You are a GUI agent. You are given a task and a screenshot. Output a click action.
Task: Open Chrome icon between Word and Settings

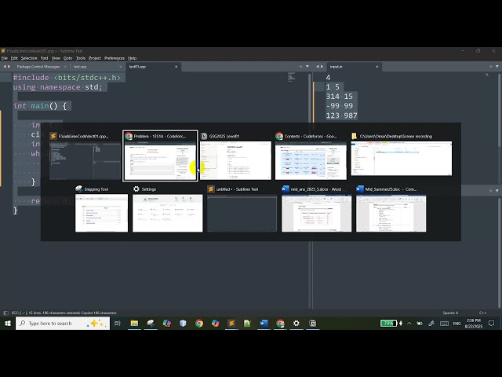coord(280,324)
